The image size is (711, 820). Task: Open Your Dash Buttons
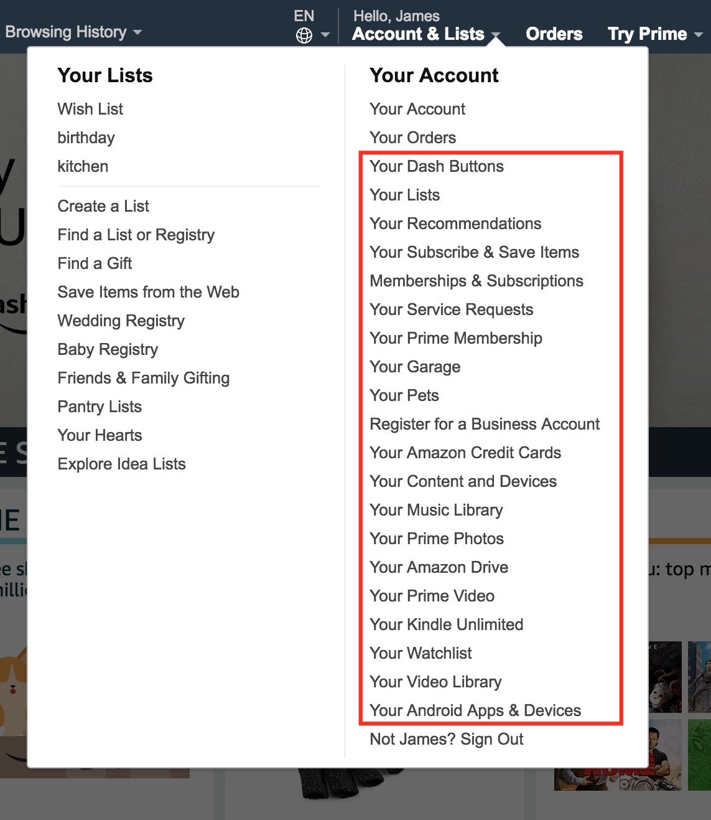point(436,166)
